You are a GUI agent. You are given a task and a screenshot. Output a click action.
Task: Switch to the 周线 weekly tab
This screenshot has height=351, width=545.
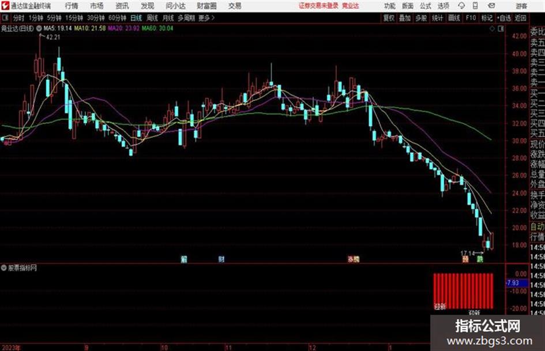(152, 18)
